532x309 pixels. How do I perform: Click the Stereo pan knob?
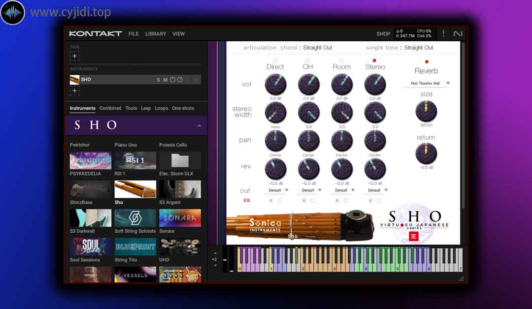(x=375, y=141)
